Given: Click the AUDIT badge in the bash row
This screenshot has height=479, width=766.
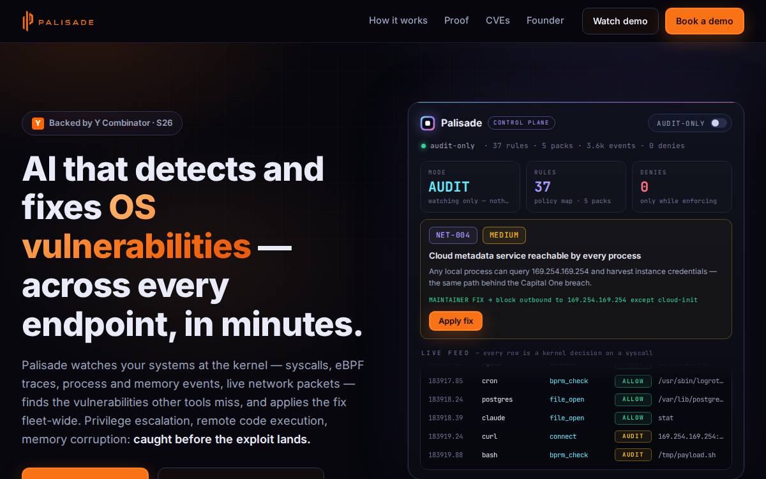Looking at the screenshot, I should (x=633, y=455).
